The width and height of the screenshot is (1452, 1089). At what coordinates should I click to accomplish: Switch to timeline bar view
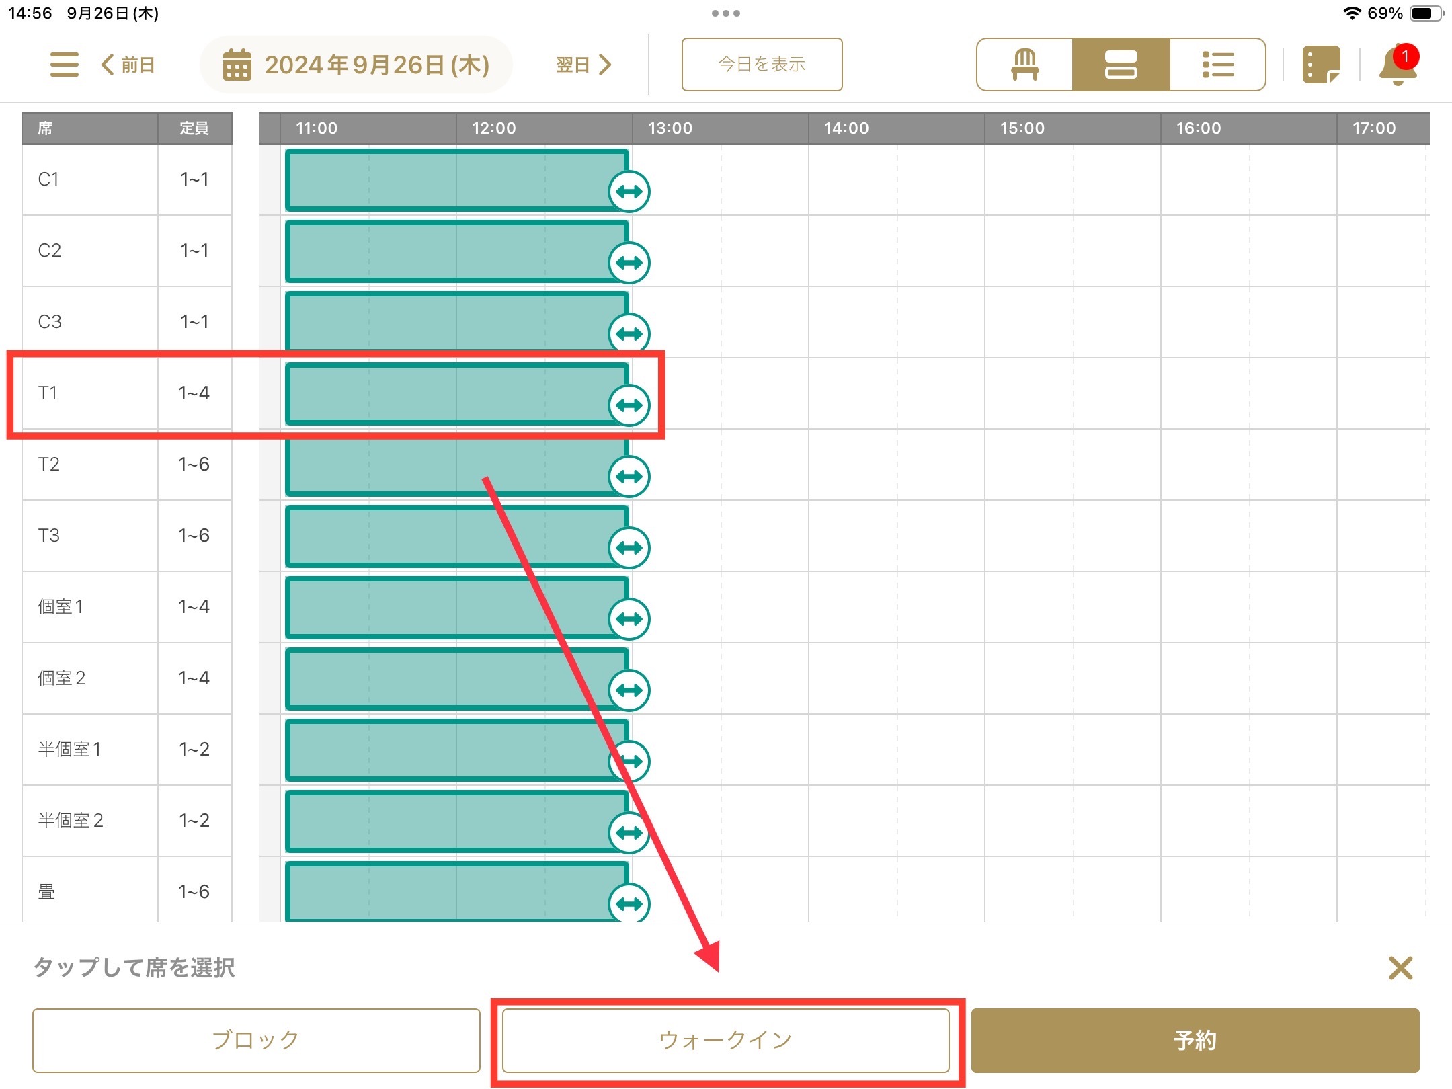(1121, 65)
